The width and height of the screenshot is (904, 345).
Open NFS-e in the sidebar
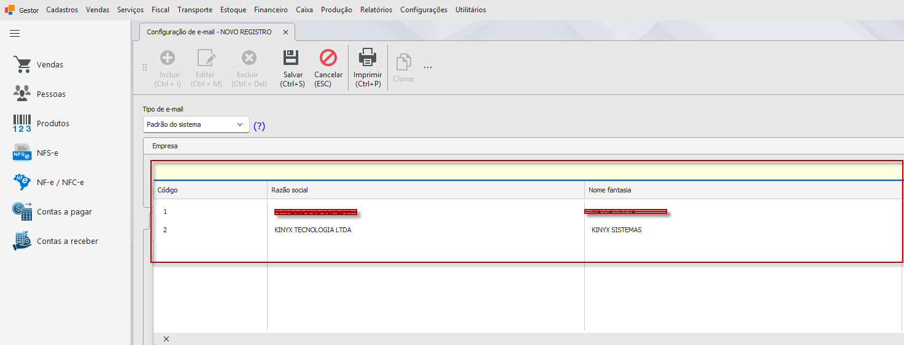pos(36,153)
